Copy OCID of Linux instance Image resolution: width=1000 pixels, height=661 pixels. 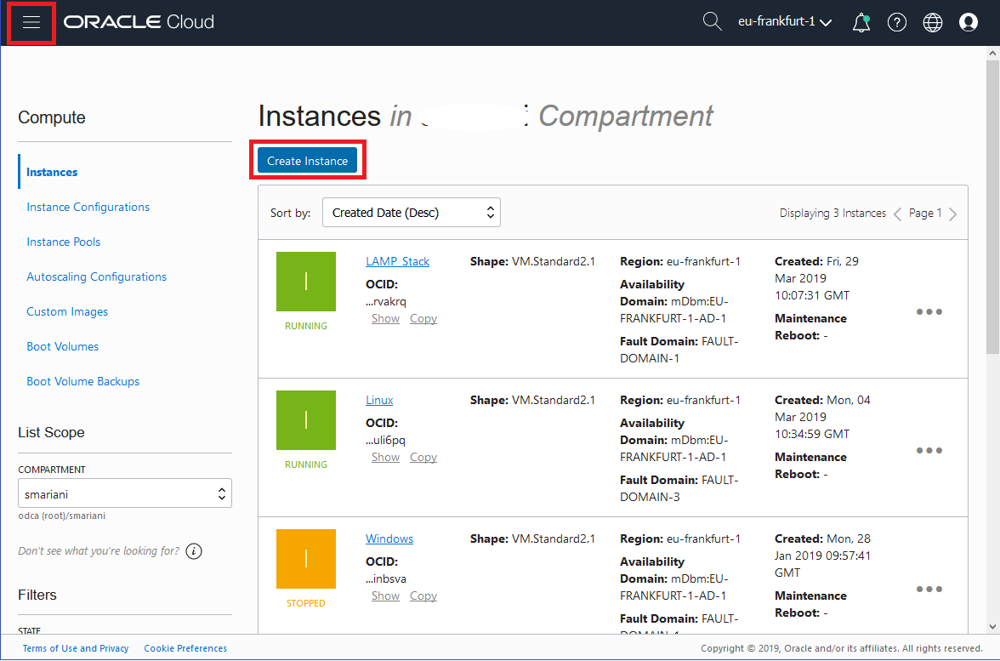[423, 457]
